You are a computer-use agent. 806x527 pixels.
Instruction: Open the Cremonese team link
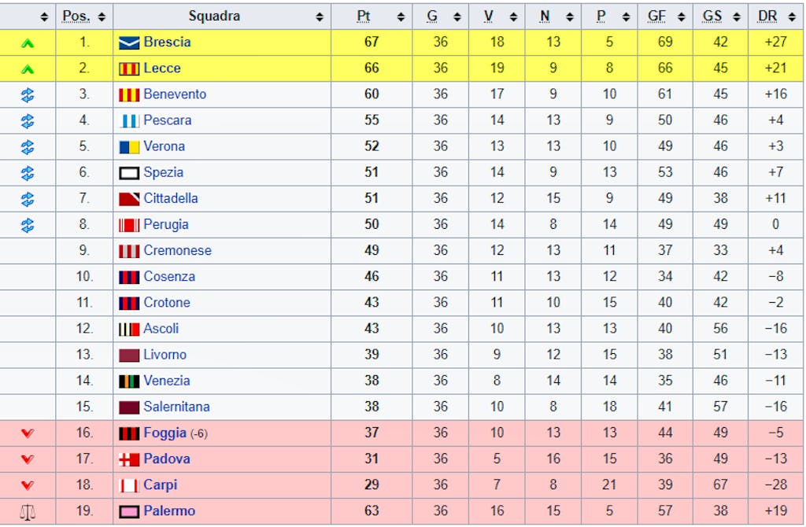click(177, 251)
